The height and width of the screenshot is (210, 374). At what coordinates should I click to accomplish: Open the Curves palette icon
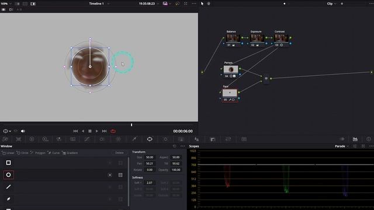pos(87,139)
